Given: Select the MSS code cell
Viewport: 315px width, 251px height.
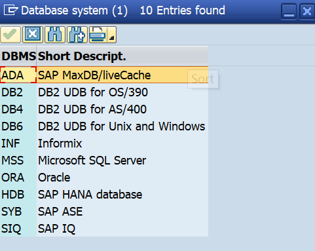Looking at the screenshot, I should [x=18, y=161].
